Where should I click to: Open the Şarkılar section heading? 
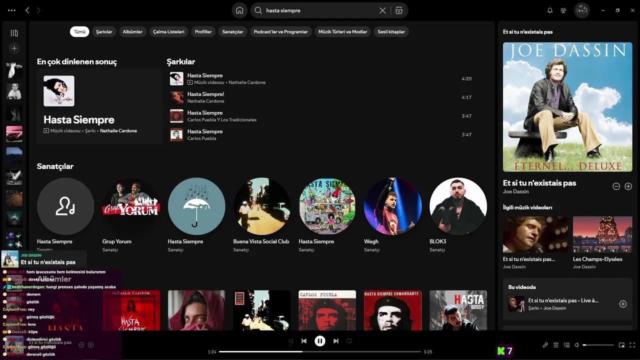click(180, 62)
